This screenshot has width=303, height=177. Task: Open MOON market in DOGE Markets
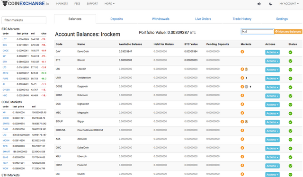(6, 141)
